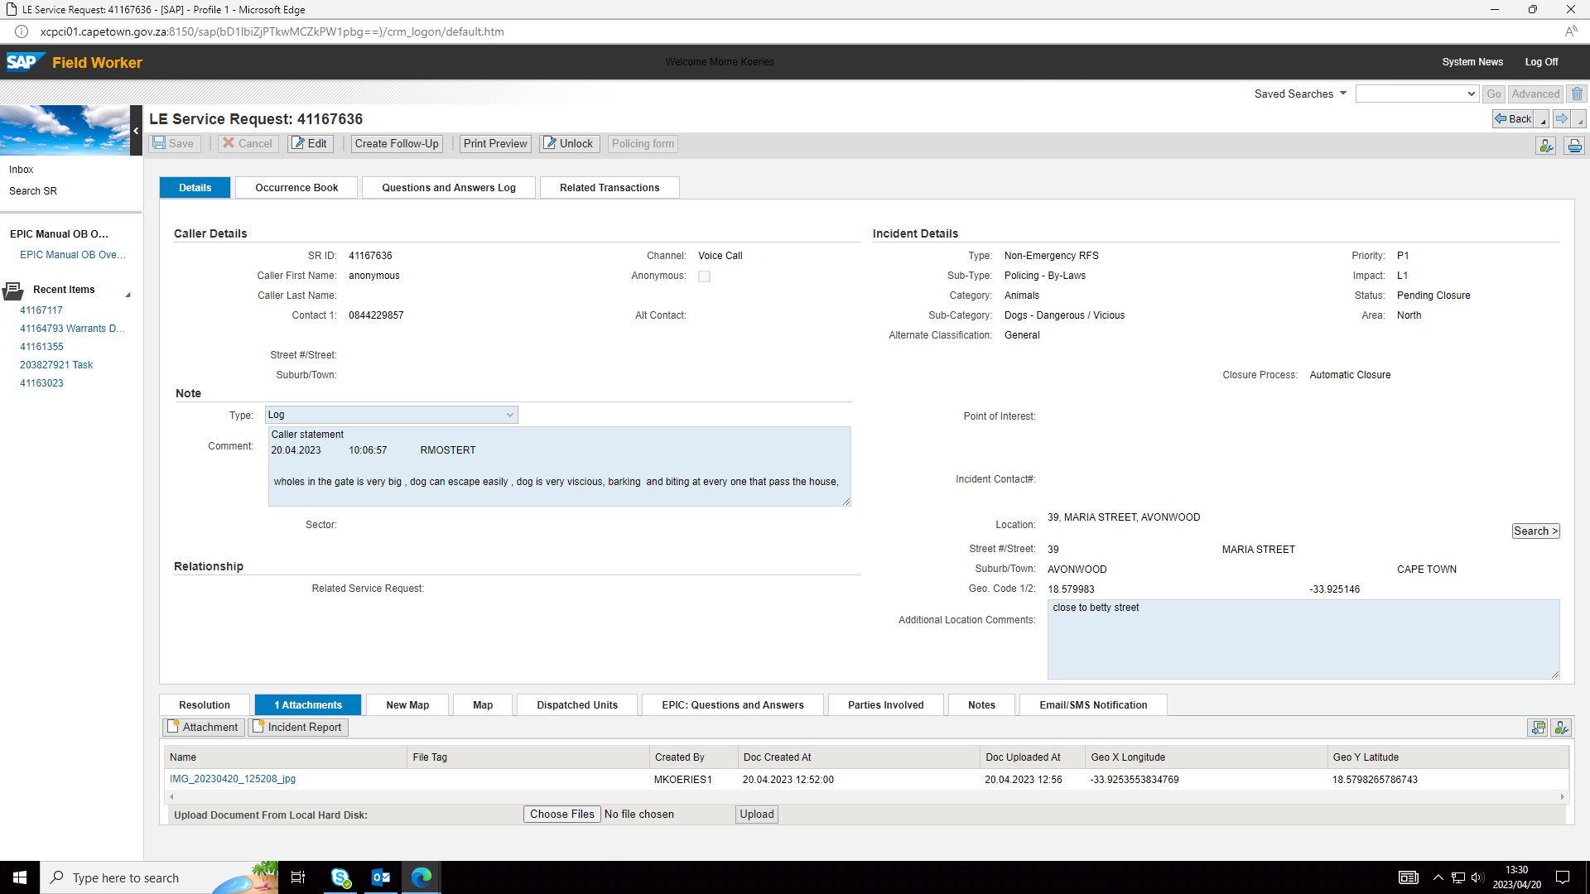
Task: Open Questions and Answers Log tab
Action: [449, 187]
